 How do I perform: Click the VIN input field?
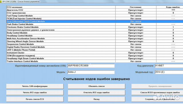91,66
